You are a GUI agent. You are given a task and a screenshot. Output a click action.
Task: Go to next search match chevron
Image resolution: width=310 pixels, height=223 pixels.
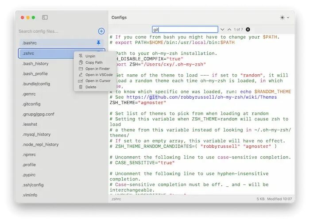click(x=222, y=30)
